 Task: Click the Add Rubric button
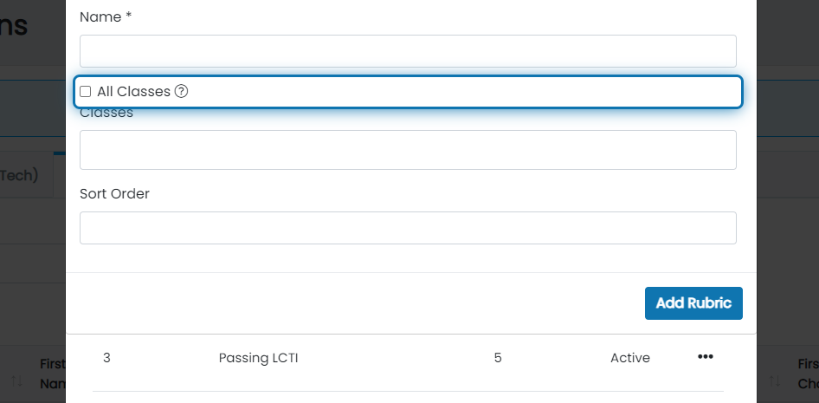(693, 303)
